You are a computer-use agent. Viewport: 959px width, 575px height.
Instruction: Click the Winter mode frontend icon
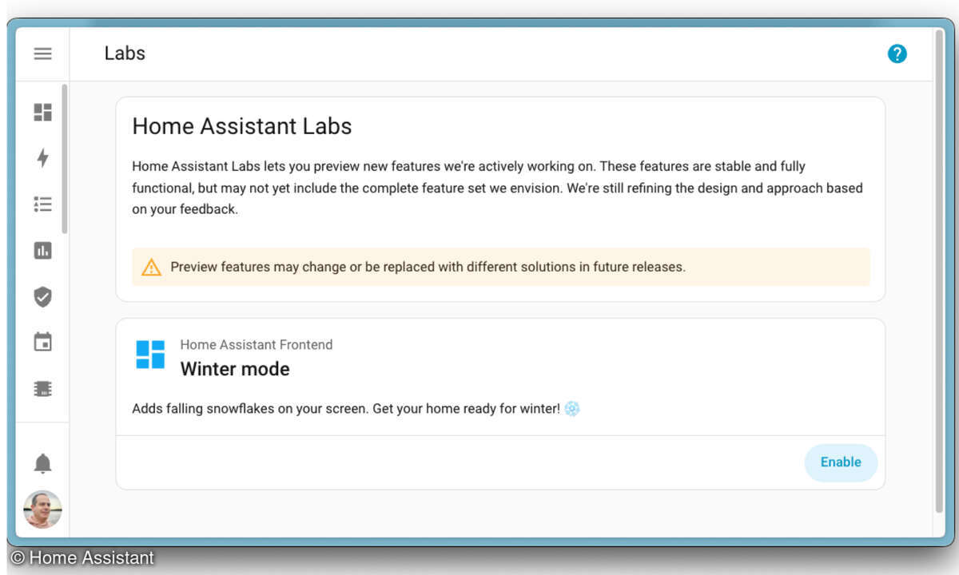click(x=150, y=355)
